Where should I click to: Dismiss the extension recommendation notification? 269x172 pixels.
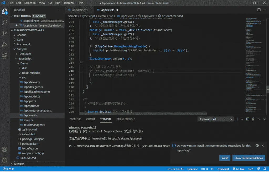pyautogui.click(x=263, y=146)
